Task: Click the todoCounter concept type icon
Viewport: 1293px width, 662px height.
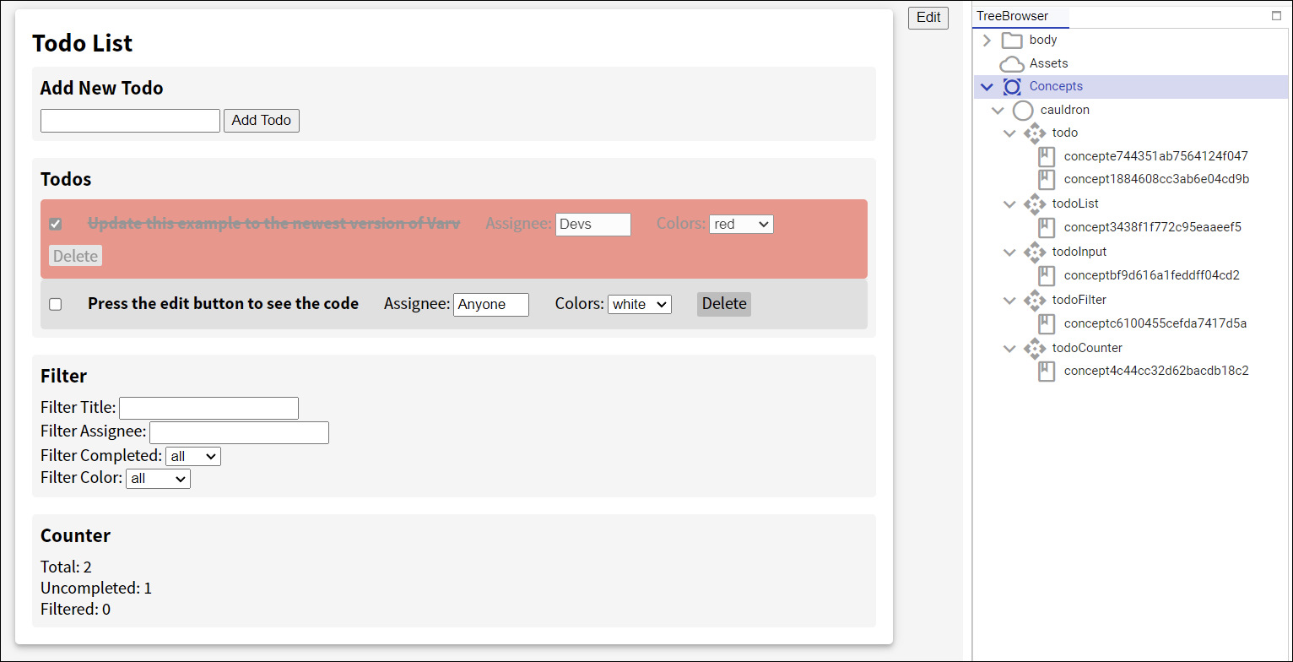Action: (x=1034, y=348)
